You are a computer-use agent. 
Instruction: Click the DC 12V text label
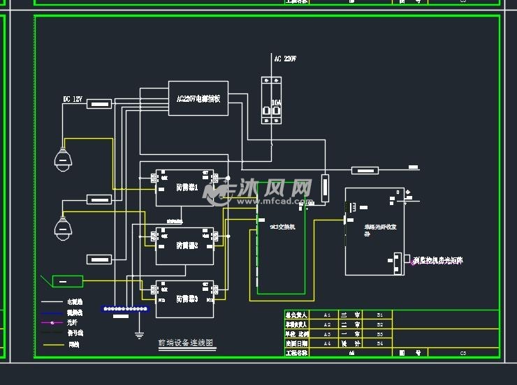tap(73, 100)
